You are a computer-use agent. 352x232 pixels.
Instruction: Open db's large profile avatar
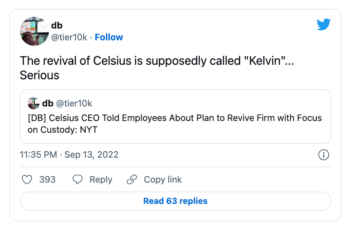point(34,31)
